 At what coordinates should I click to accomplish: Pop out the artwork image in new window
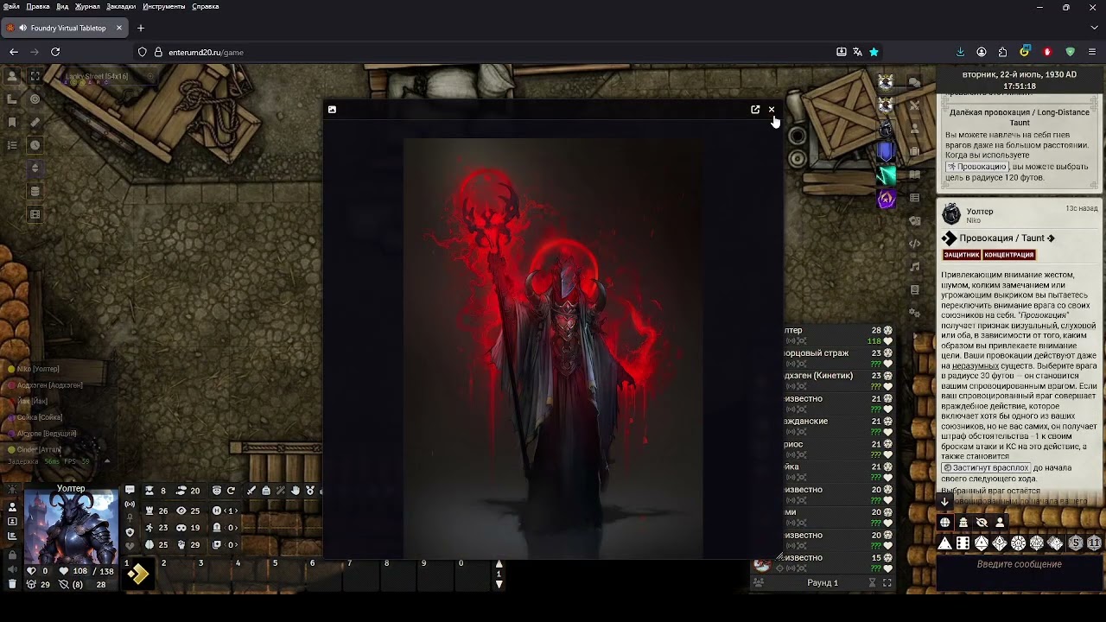[755, 110]
